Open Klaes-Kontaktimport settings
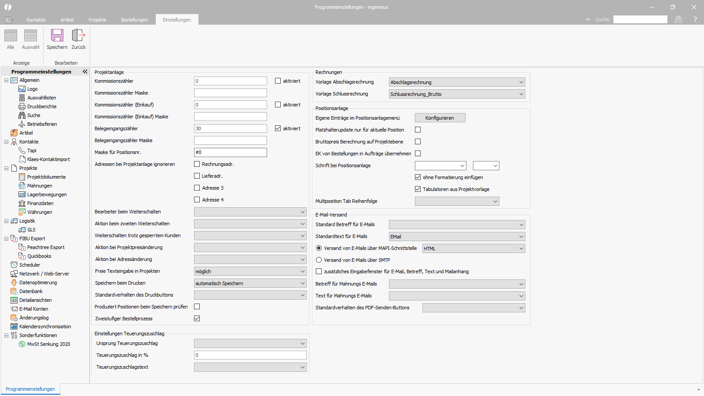Screen dimensions: 704x396 (x=48, y=159)
